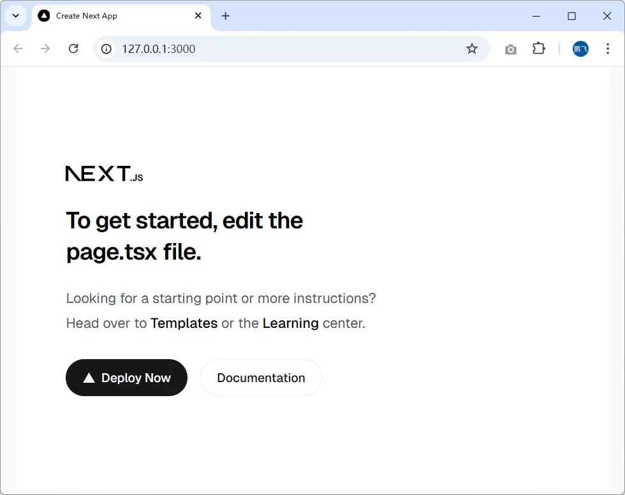Open the Extensions puzzle icon
Viewport: 625px width, 495px height.
point(539,48)
